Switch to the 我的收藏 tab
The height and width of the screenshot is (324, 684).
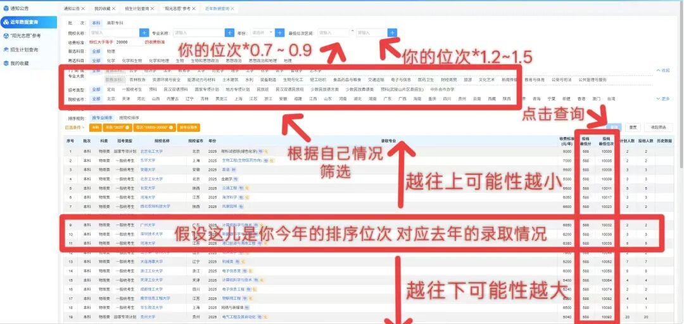tap(103, 9)
